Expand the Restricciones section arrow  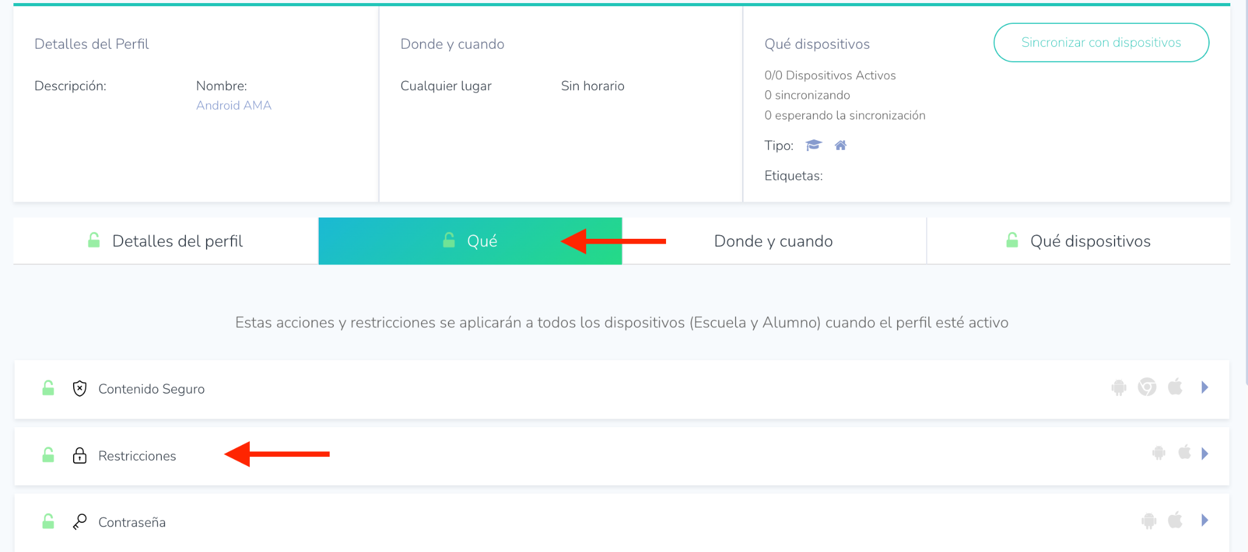tap(1205, 454)
